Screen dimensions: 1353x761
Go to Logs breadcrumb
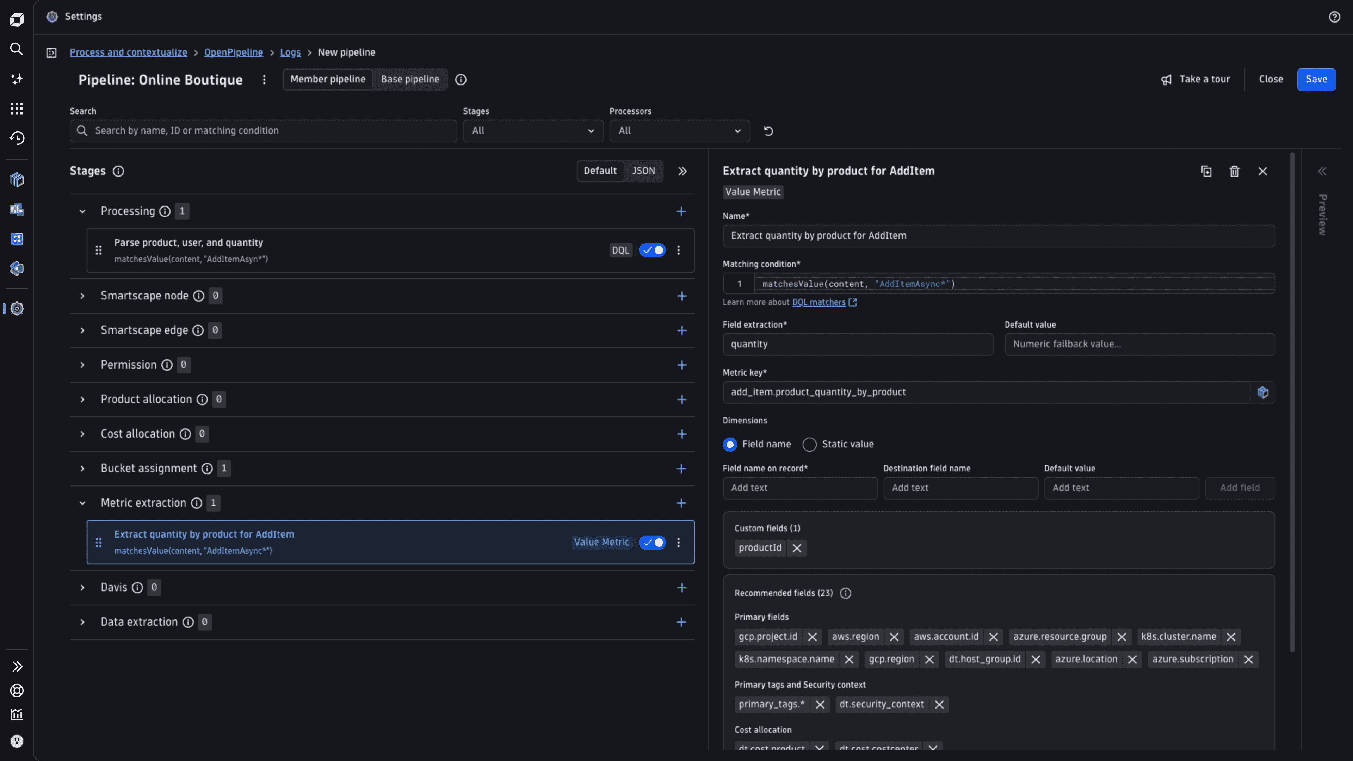click(x=290, y=52)
